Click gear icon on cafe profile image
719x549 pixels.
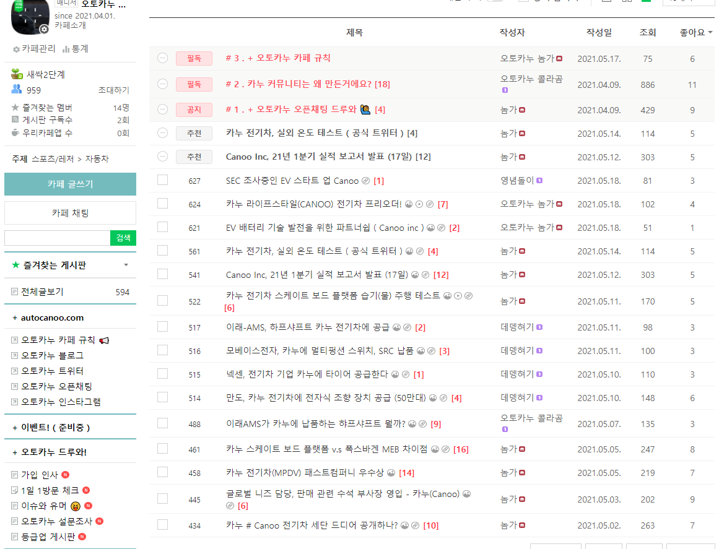(x=44, y=29)
